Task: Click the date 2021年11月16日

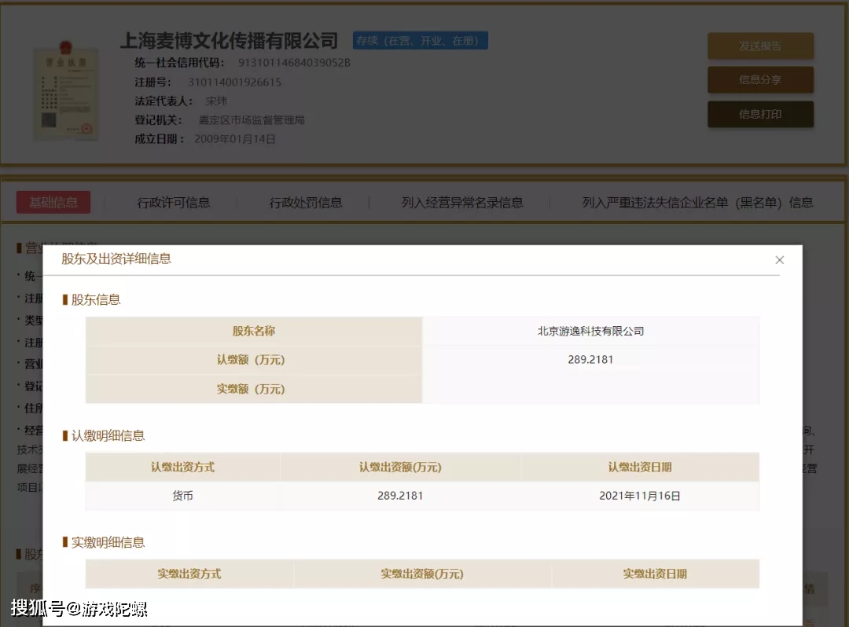Action: pos(639,496)
